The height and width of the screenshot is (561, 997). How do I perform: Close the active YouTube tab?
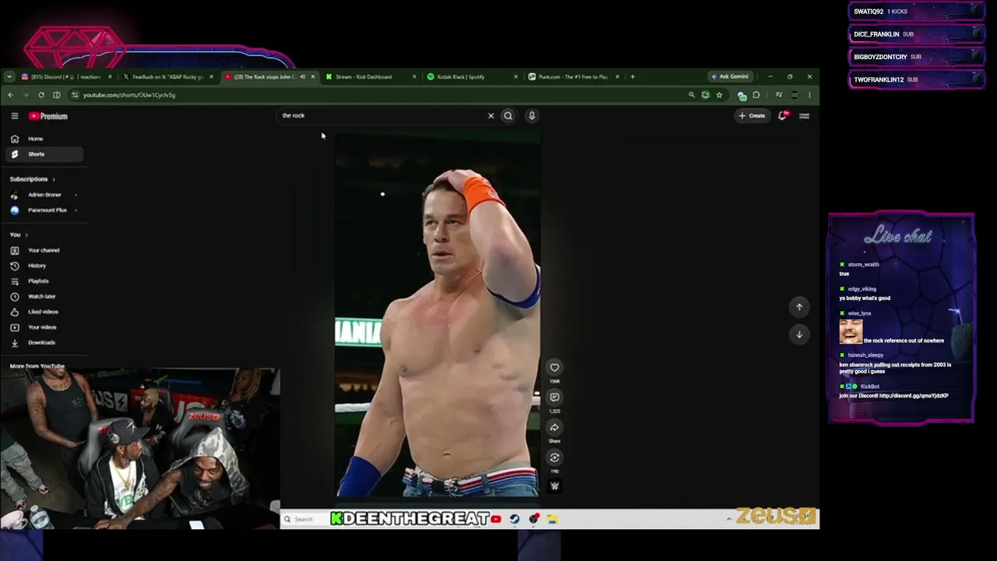coord(313,77)
